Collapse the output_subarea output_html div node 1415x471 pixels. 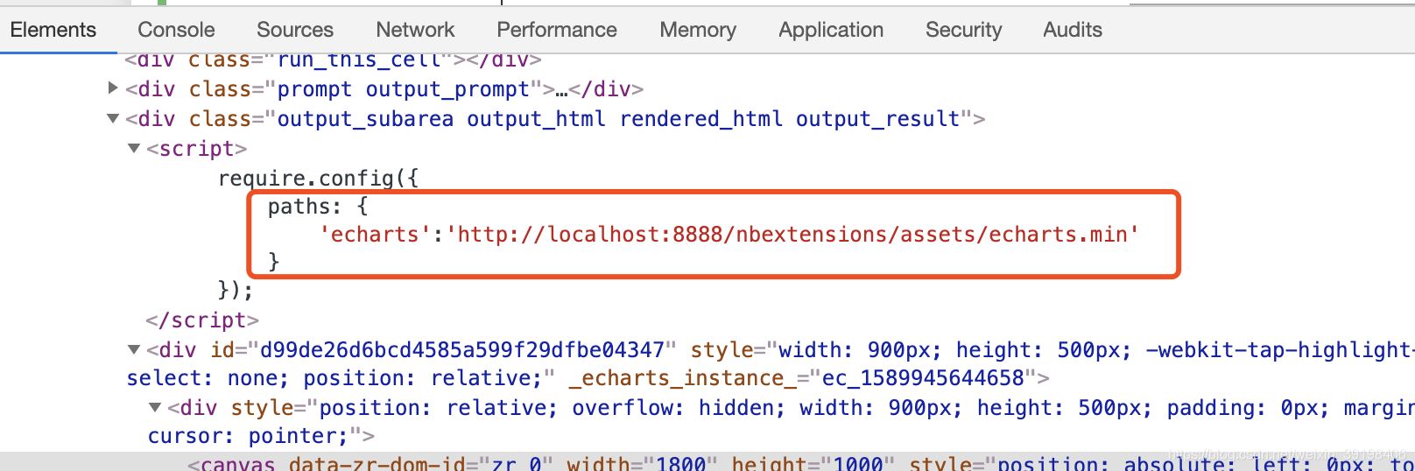pyautogui.click(x=113, y=118)
